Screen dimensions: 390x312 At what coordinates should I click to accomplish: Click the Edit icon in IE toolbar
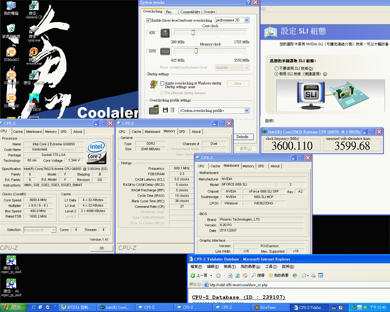(x=321, y=275)
